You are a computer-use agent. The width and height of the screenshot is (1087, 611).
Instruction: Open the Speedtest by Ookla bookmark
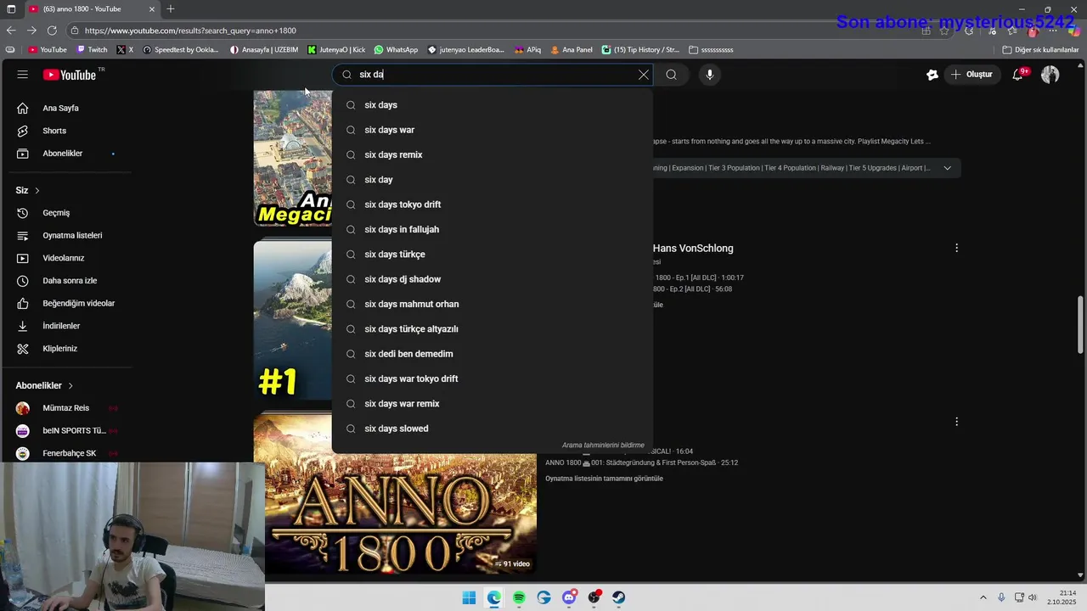181,49
